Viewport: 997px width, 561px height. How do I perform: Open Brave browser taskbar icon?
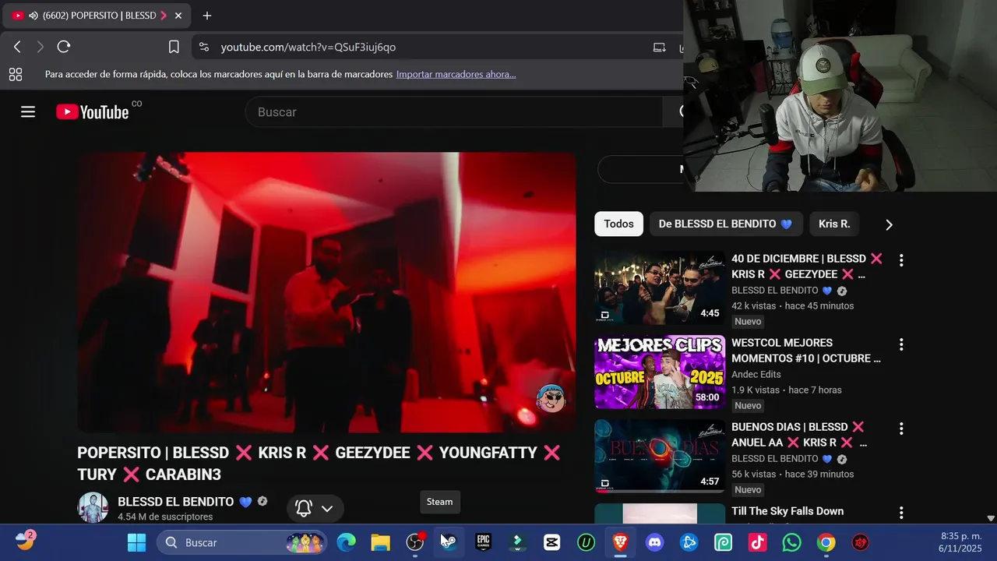(620, 542)
